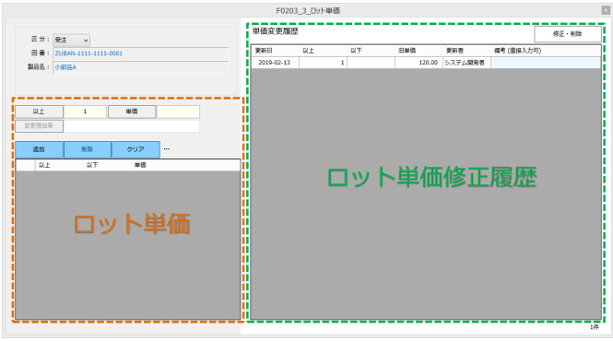Click 以上 column header in history grid
The image size is (613, 341).
[323, 51]
